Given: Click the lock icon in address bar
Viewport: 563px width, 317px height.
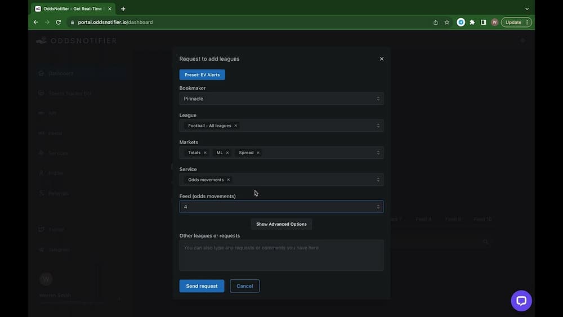Looking at the screenshot, I should pyautogui.click(x=73, y=23).
